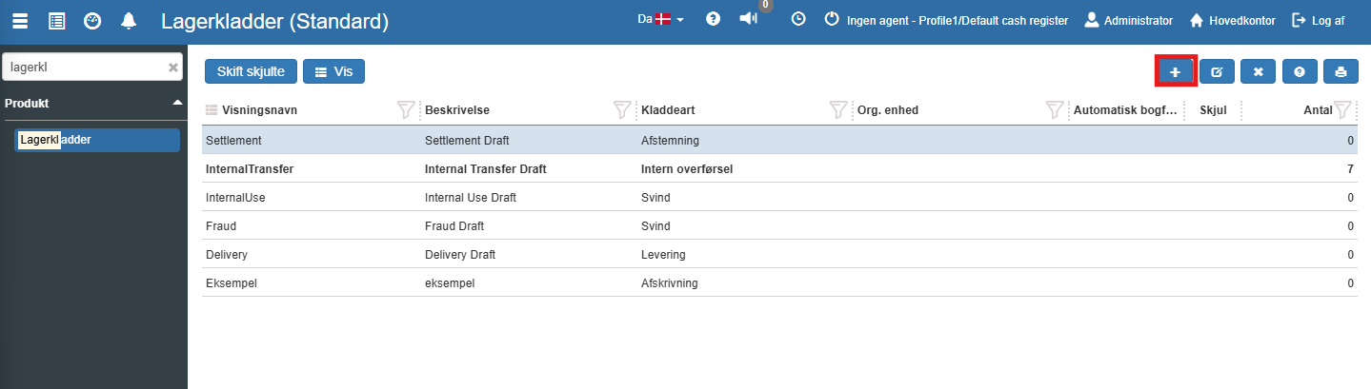Click the edit journal pencil icon
The width and height of the screenshot is (1371, 389).
(1217, 71)
